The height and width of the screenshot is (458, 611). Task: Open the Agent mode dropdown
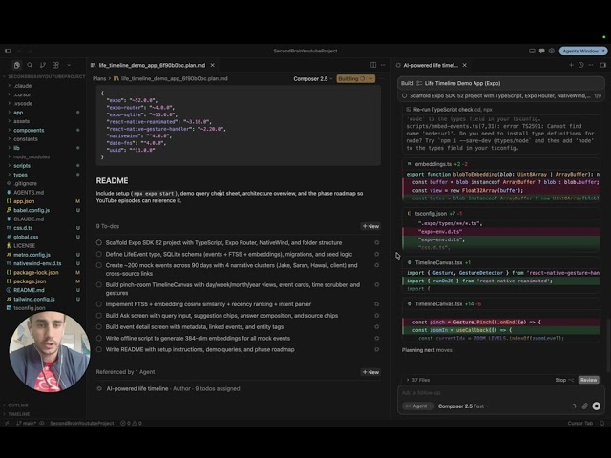pyautogui.click(x=418, y=406)
